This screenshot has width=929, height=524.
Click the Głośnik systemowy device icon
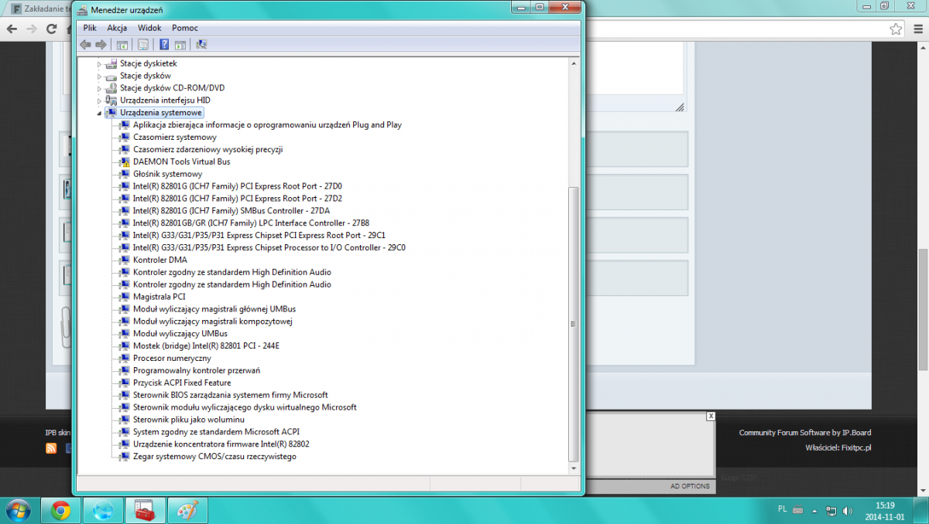tap(124, 174)
